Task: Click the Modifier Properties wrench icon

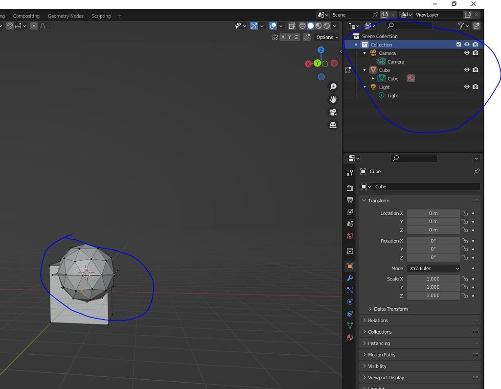Action: point(350,278)
